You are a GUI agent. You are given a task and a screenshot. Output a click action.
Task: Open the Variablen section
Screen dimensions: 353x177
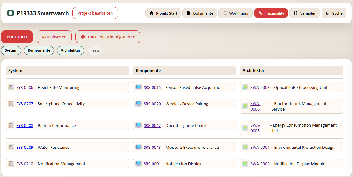[305, 13]
